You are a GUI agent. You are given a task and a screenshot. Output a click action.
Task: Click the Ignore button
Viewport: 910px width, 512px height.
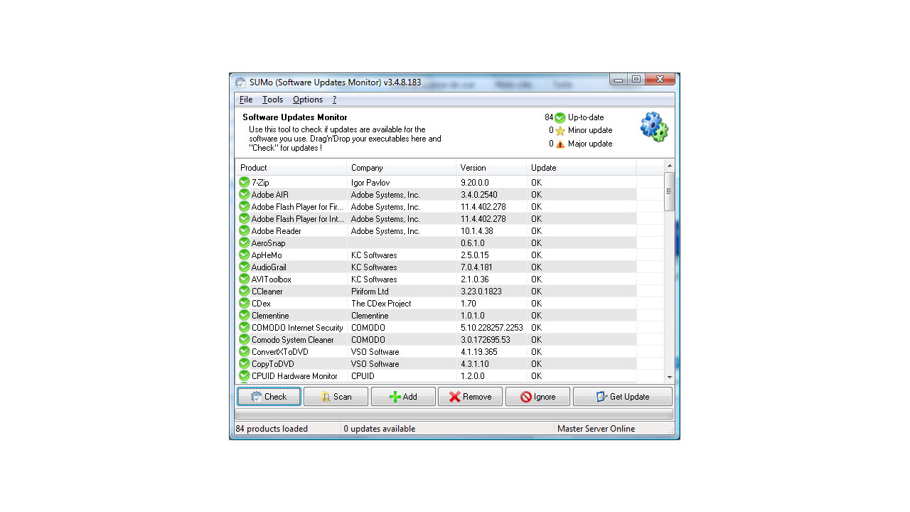click(x=537, y=397)
